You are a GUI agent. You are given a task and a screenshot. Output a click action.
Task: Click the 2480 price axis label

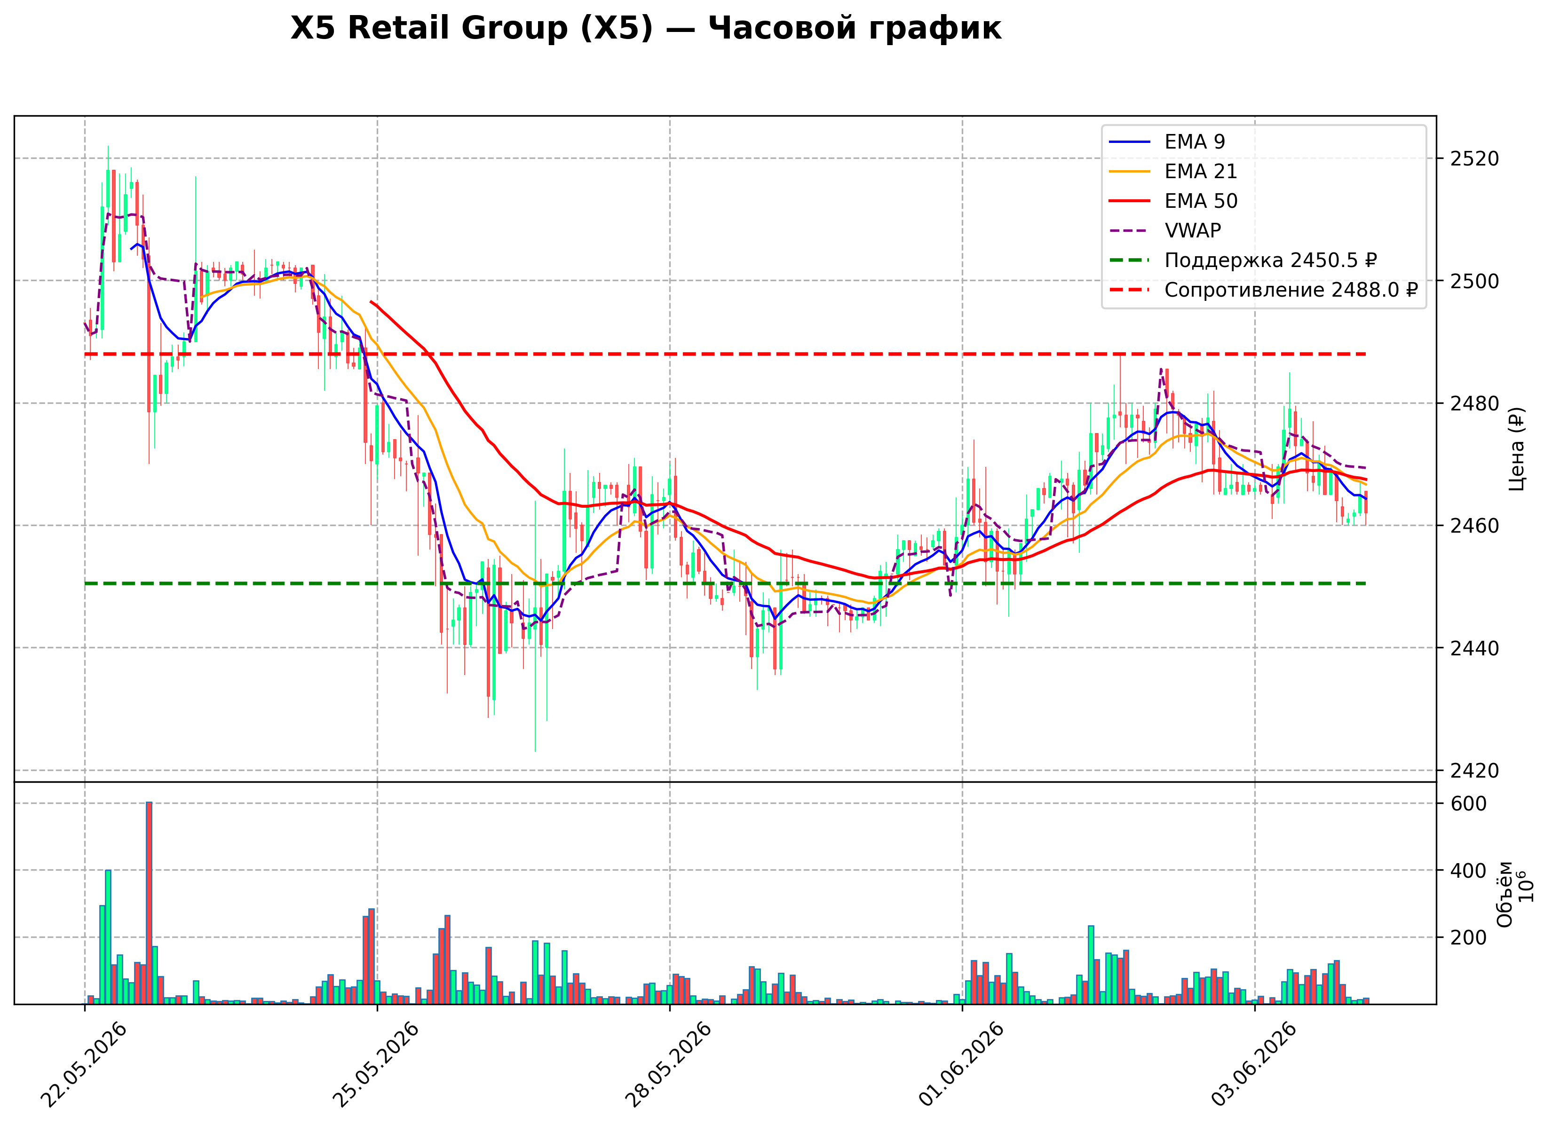(x=1475, y=403)
